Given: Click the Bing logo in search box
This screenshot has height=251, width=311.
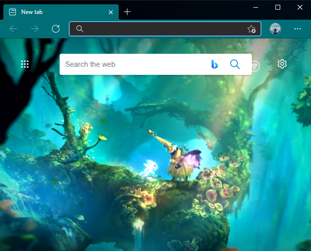Looking at the screenshot, I should click(x=214, y=64).
